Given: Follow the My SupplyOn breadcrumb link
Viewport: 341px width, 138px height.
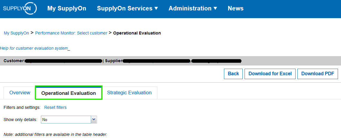Looking at the screenshot, I should [16, 33].
